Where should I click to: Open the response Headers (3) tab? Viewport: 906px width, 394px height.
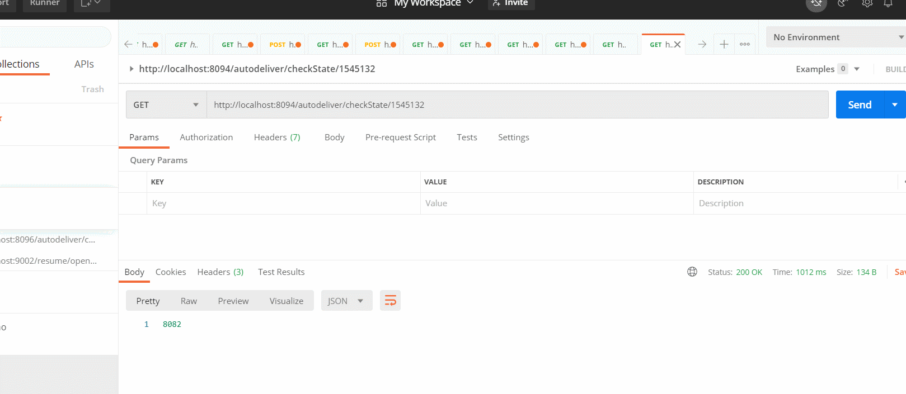coord(220,272)
